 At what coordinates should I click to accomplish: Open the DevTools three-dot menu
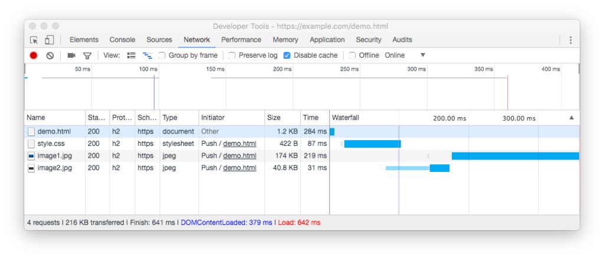click(570, 40)
